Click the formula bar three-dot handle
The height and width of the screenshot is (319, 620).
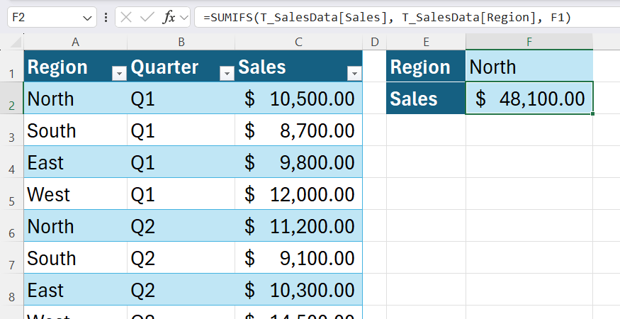click(x=106, y=18)
